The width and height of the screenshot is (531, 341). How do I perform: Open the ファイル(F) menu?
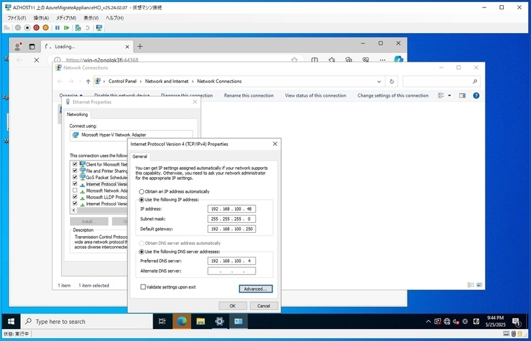(x=17, y=18)
